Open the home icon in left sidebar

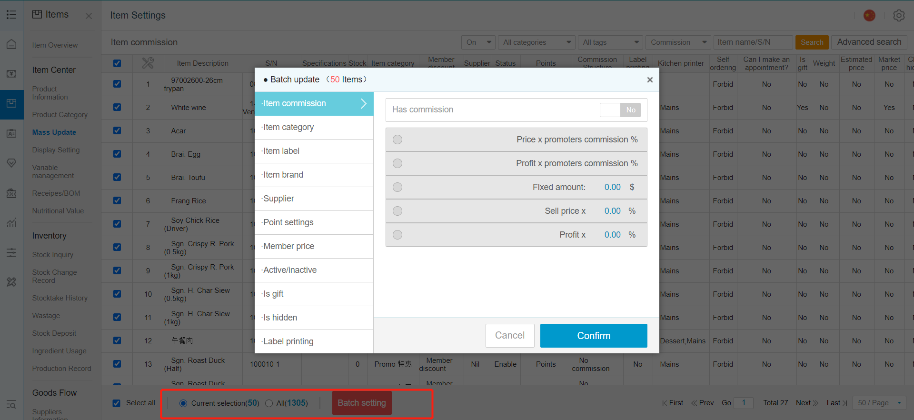point(11,44)
